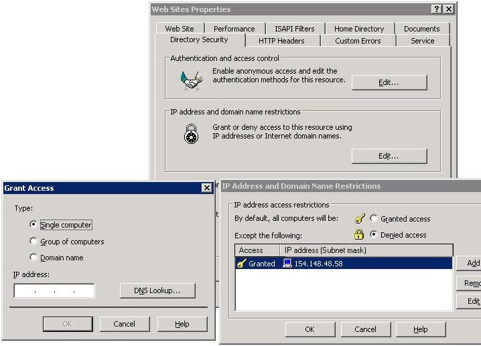Select the Group of computers option
The width and height of the screenshot is (481, 346).
pos(33,242)
